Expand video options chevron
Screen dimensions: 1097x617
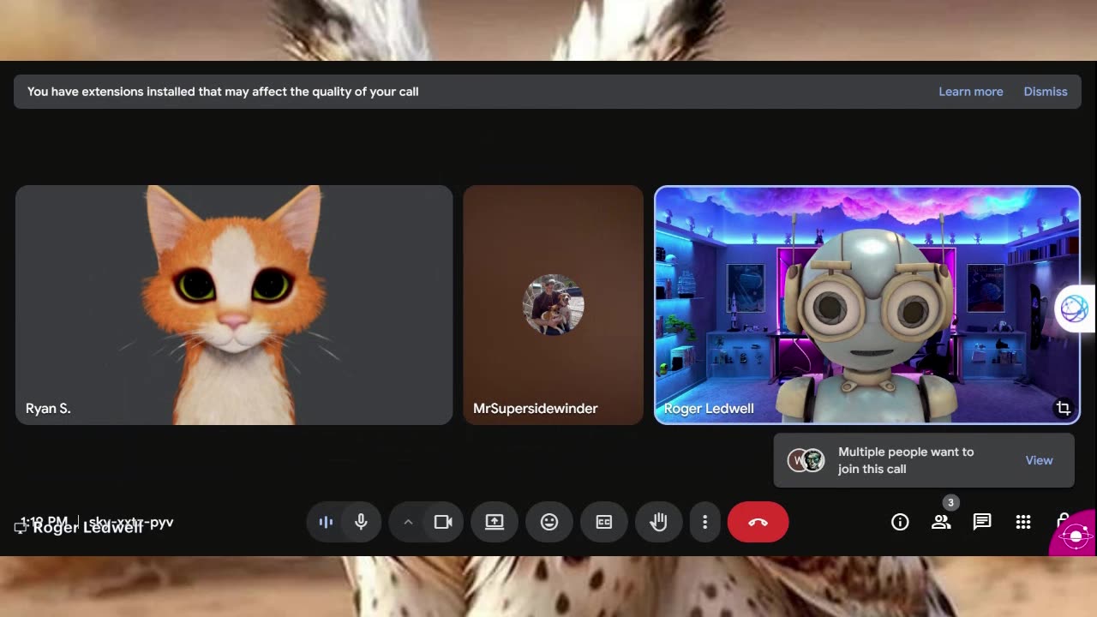pos(408,522)
